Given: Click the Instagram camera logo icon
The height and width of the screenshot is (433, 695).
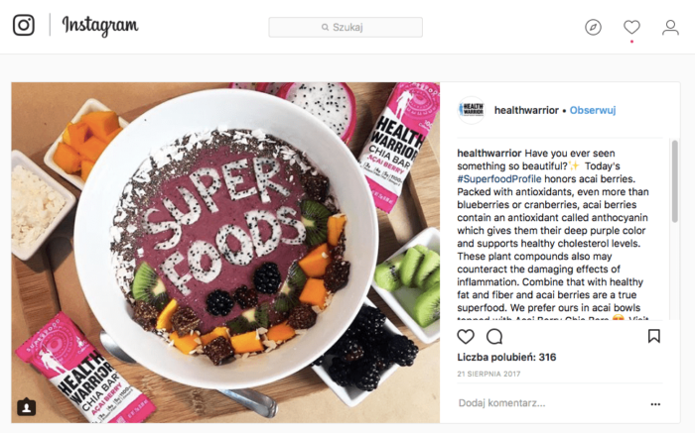Looking at the screenshot, I should point(24,25).
